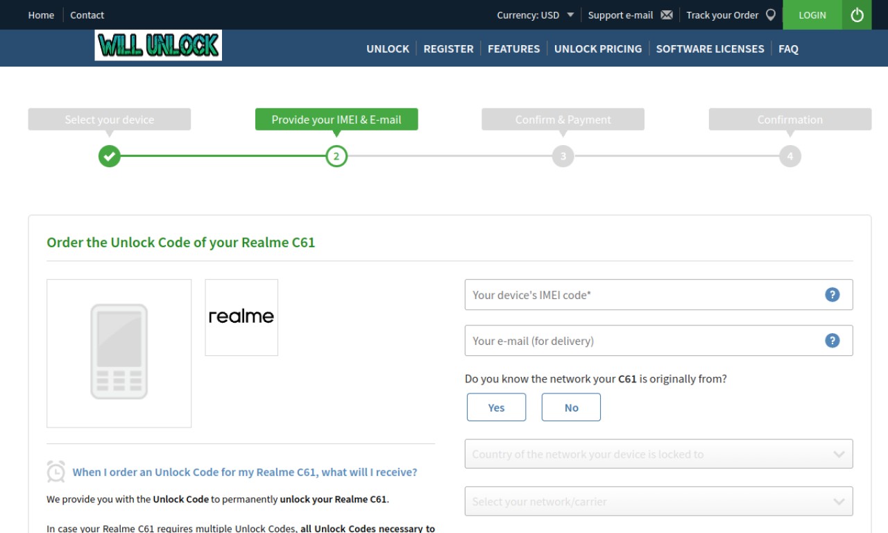The height and width of the screenshot is (533, 888).
Task: Open the FEATURES menu item
Action: [x=513, y=49]
